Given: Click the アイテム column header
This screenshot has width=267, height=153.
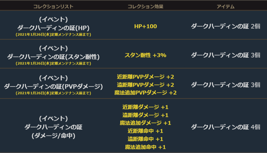Looking at the screenshot, I should pos(226,7).
